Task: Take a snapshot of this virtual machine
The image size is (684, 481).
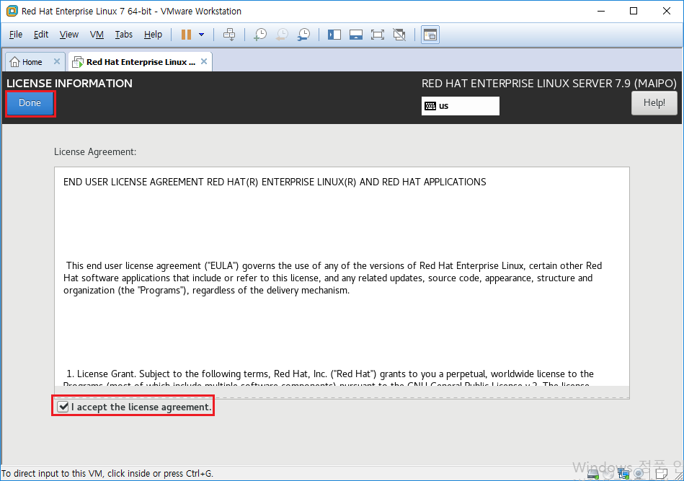Action: [x=260, y=35]
